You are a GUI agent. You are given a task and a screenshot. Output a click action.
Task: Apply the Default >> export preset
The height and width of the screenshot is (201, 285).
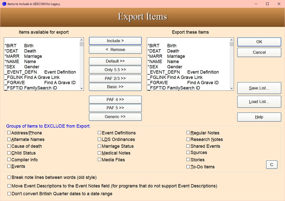point(115,61)
